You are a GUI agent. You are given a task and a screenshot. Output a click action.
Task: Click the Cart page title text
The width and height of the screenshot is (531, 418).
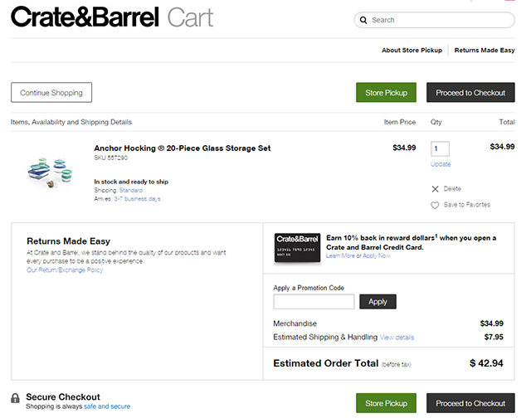(x=190, y=17)
